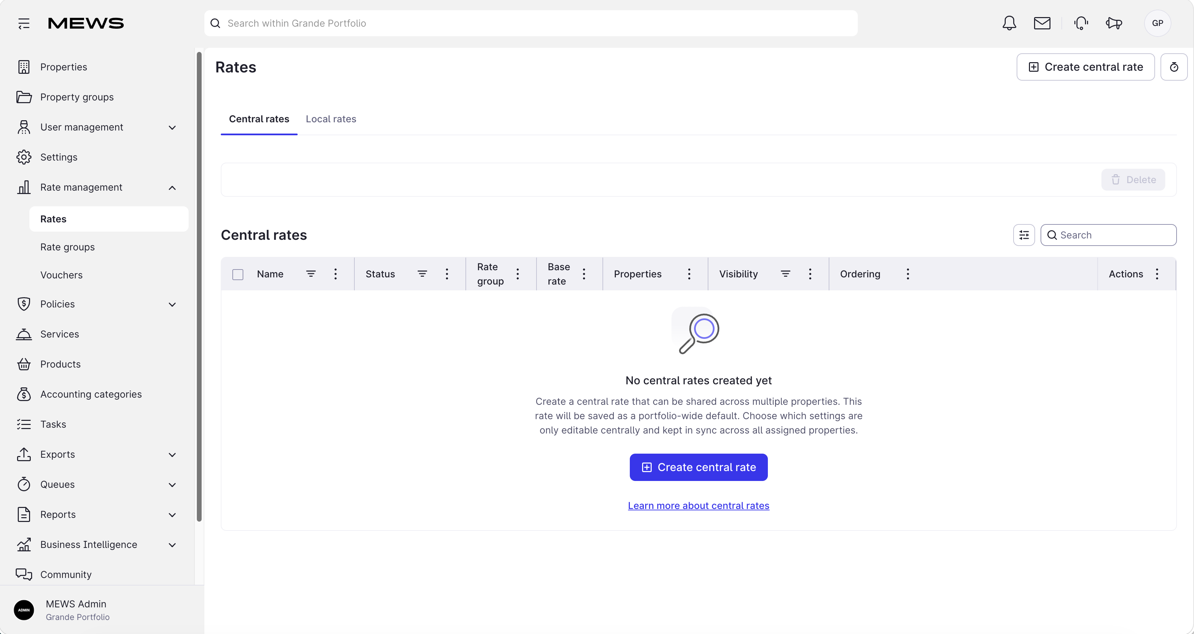Tick the select-all checkbox in table header
1194x634 pixels.
(238, 274)
